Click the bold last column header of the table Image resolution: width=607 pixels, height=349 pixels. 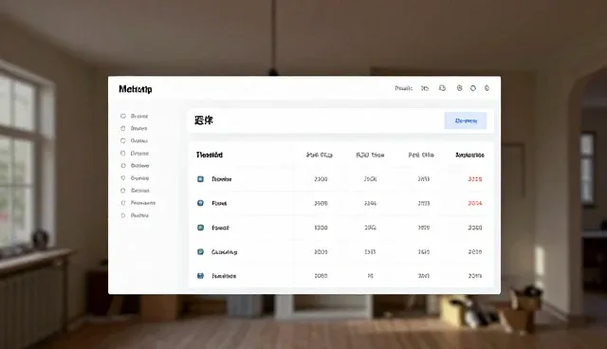tap(469, 155)
